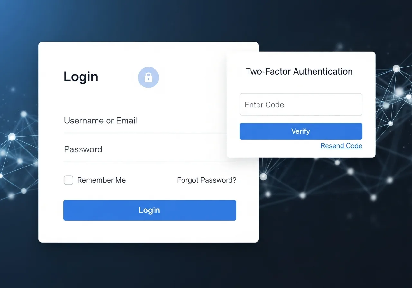Submit with the blue Login button

150,210
